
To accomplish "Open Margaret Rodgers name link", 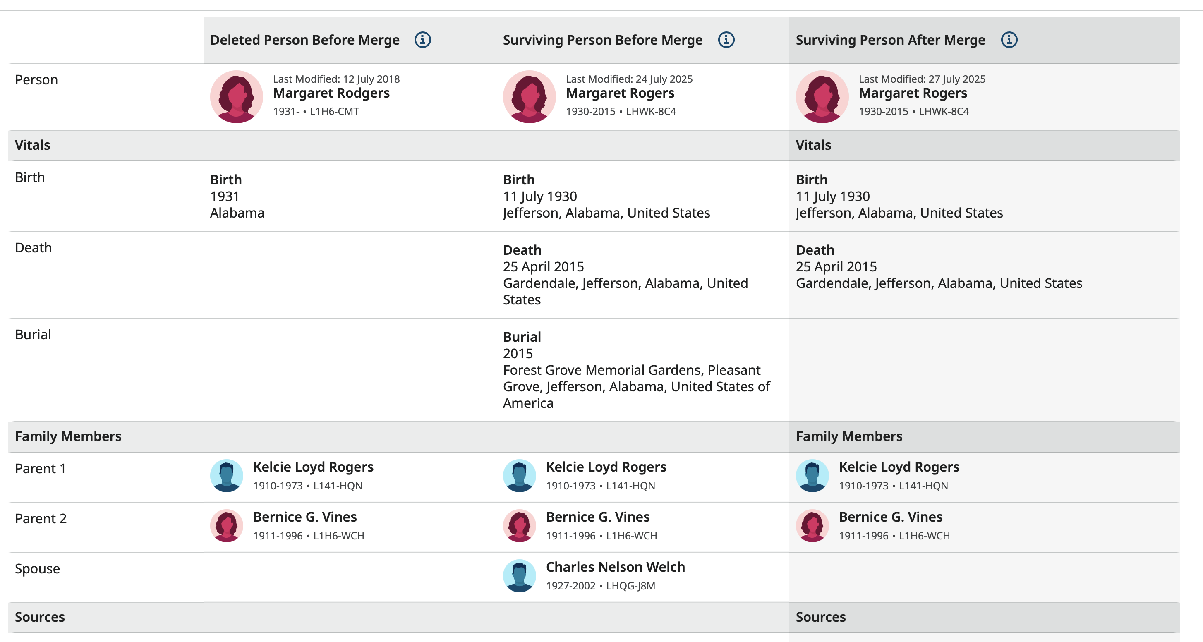I will pos(331,93).
